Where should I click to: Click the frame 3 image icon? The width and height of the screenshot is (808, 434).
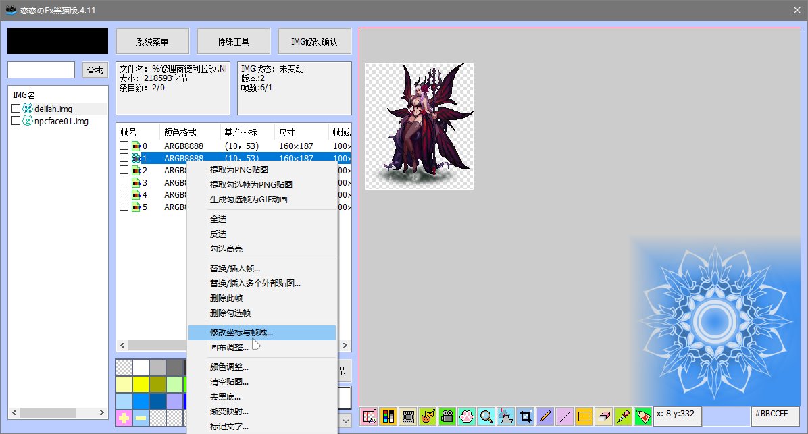136,183
